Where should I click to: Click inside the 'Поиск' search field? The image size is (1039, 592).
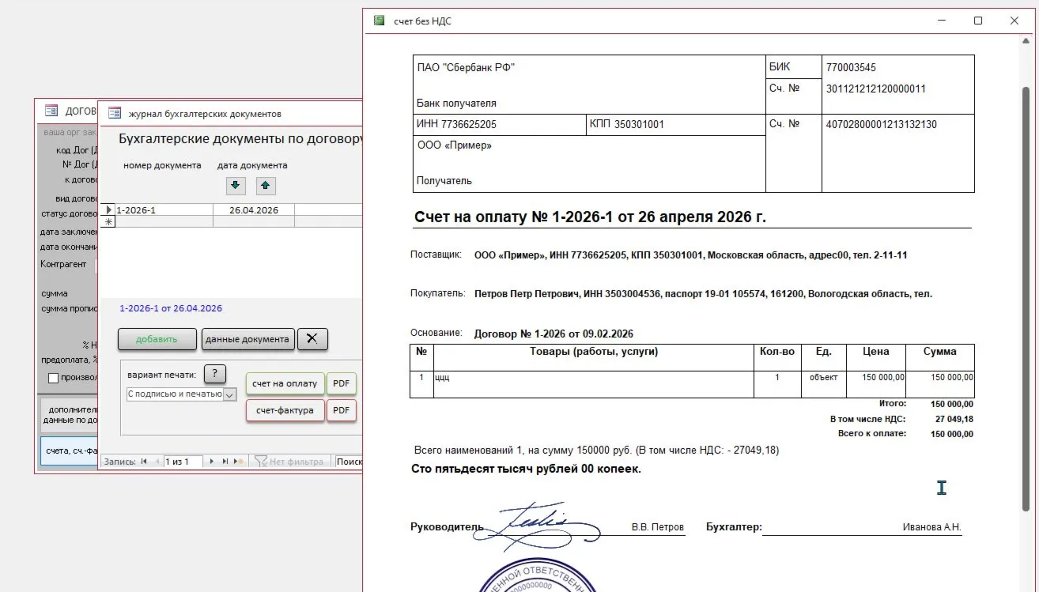(349, 461)
